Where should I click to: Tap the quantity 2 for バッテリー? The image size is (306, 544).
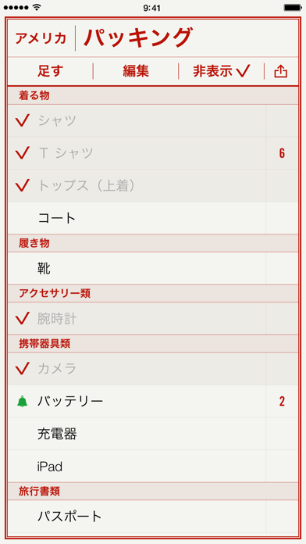pos(282,402)
